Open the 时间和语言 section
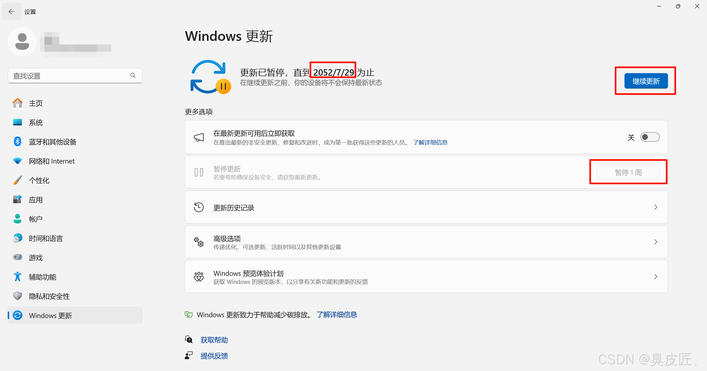The height and width of the screenshot is (371, 707). 46,238
